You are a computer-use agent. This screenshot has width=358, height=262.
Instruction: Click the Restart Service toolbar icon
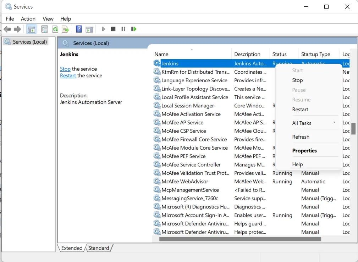click(134, 29)
